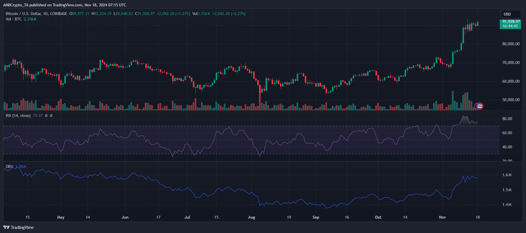Click the RSI 40.00 scale label
Screen dimensions: 526x233
click(x=507, y=147)
